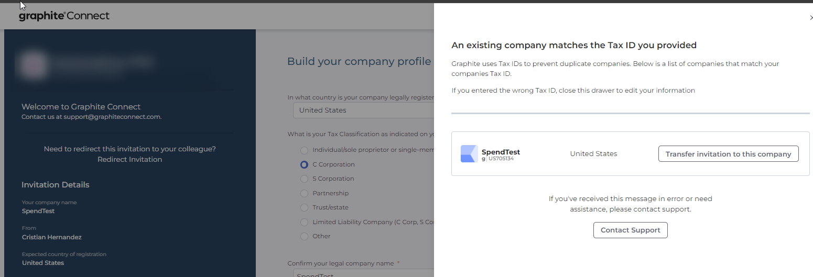Click the support@graphiteconnect.com email link
Viewport: 813px width, 277px height.
(x=112, y=117)
